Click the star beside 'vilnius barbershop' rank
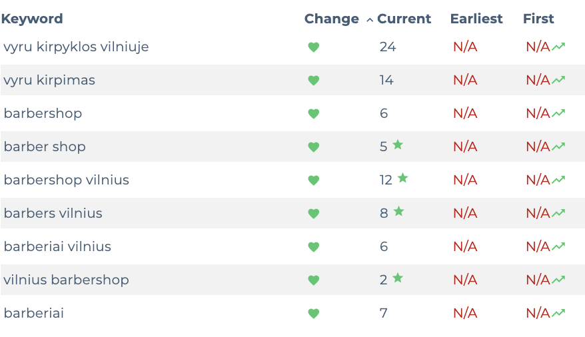This screenshot has height=337, width=585. (398, 278)
